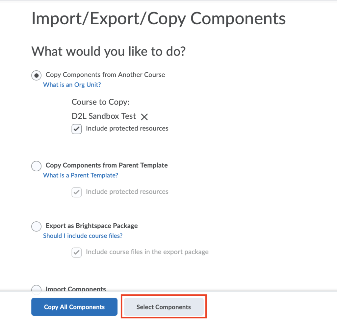This screenshot has width=337, height=320.
Task: Open the What is an Org Unit? link
Action: click(x=72, y=85)
